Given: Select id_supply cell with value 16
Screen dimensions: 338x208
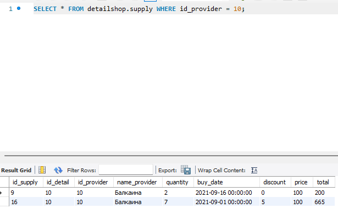Looking at the screenshot, I should (x=26, y=202).
